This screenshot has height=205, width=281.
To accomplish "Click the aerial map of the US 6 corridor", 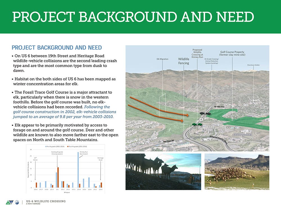I will [x=197, y=98].
